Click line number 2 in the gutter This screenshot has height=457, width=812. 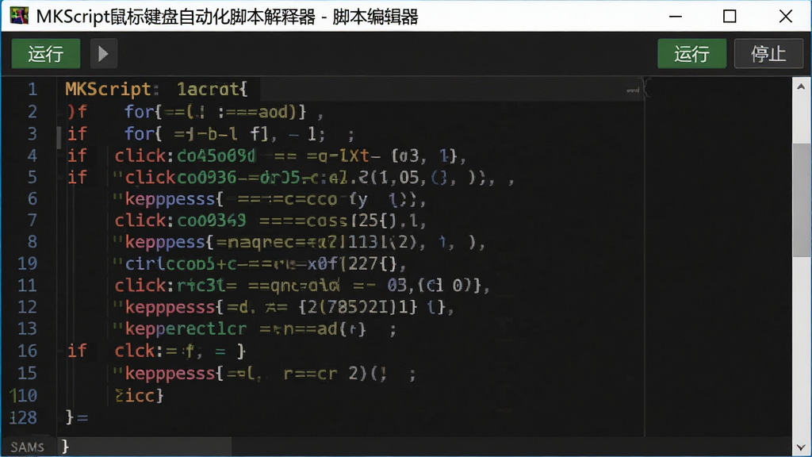[33, 111]
